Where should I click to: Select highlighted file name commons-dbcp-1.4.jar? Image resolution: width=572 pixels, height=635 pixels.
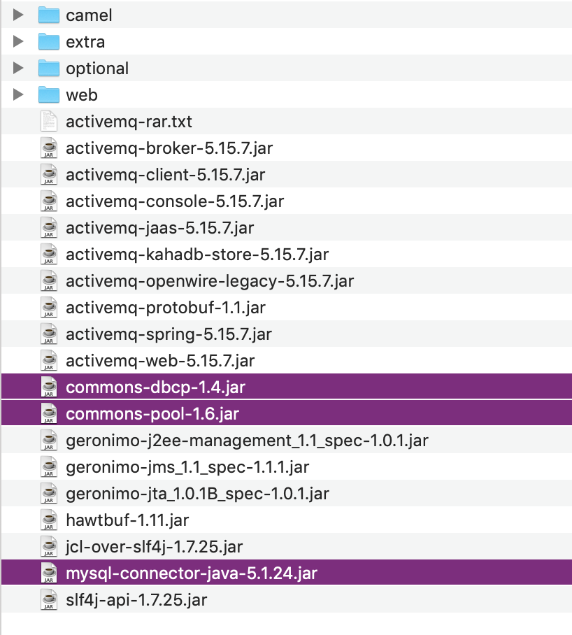[x=155, y=387]
